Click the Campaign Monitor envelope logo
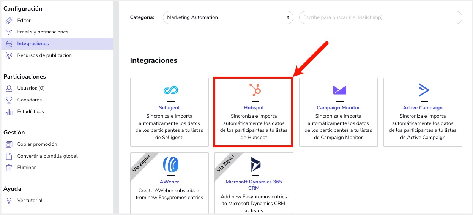Viewport: 473px width, 215px height. pos(339,90)
